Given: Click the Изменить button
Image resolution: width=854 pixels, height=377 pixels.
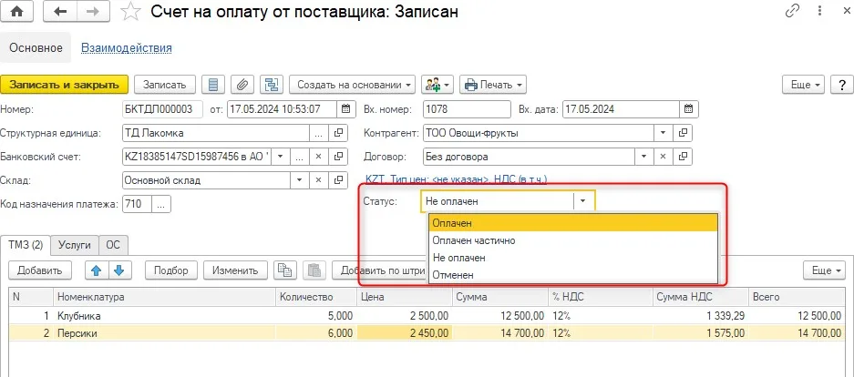Looking at the screenshot, I should [235, 270].
